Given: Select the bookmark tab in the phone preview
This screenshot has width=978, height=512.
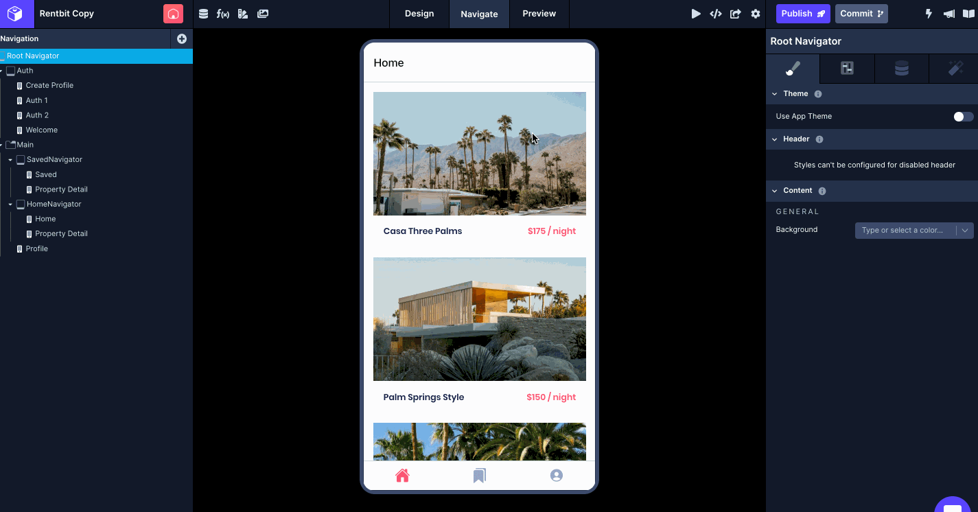Looking at the screenshot, I should [x=479, y=475].
